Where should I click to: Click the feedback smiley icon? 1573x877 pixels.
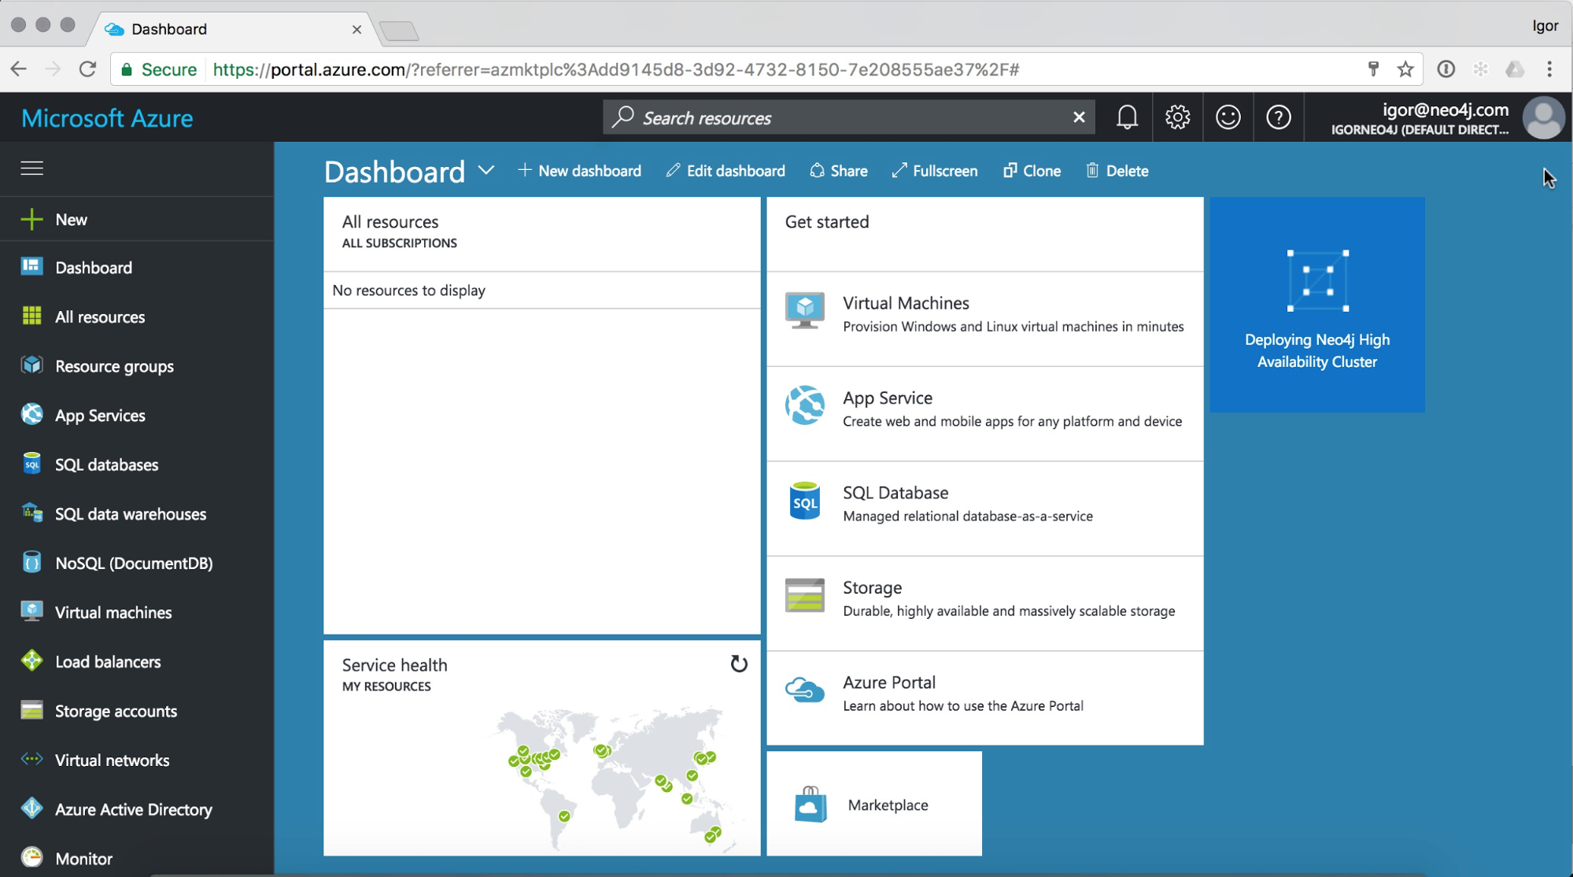pos(1228,117)
